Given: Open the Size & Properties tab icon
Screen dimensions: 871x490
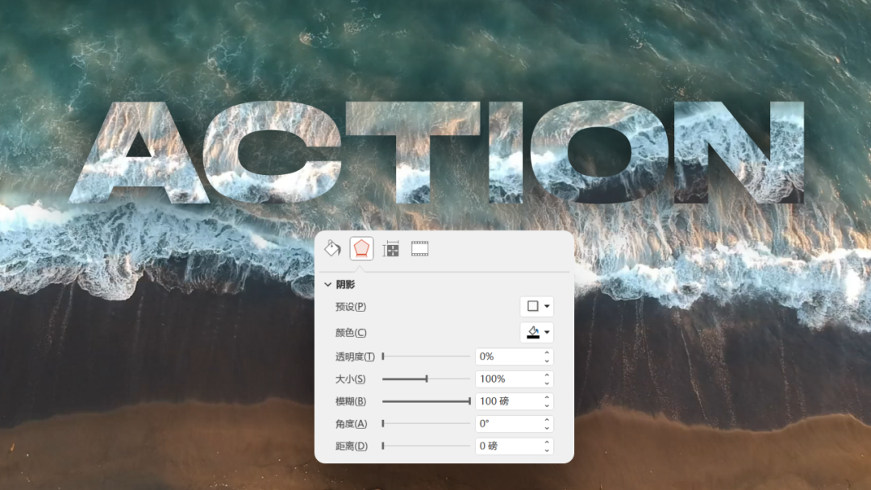Looking at the screenshot, I should (390, 249).
